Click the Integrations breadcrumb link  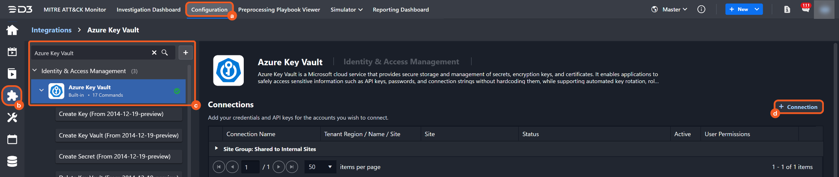point(51,30)
